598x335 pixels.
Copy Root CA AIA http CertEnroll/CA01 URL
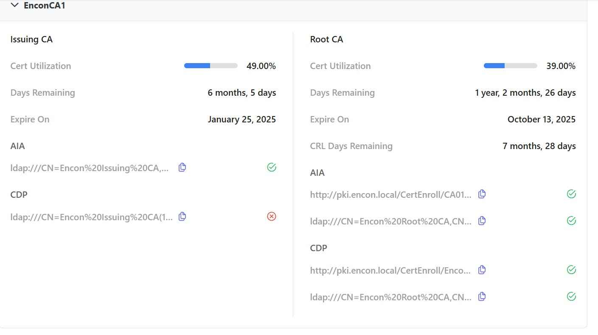point(482,194)
